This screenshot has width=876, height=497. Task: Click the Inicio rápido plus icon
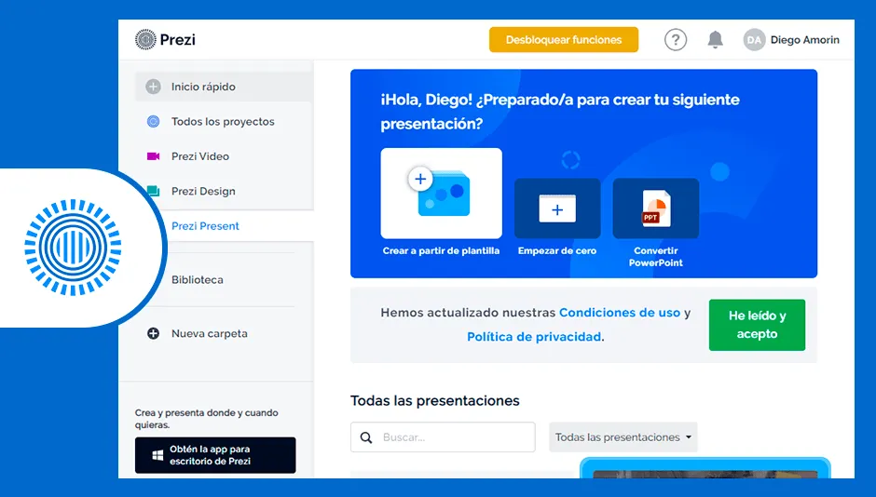coord(153,87)
